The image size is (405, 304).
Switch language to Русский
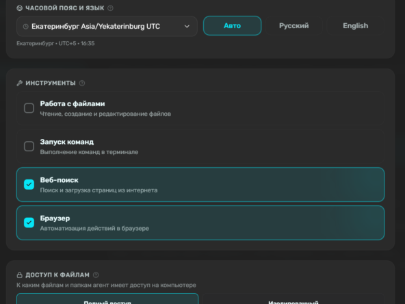point(293,25)
